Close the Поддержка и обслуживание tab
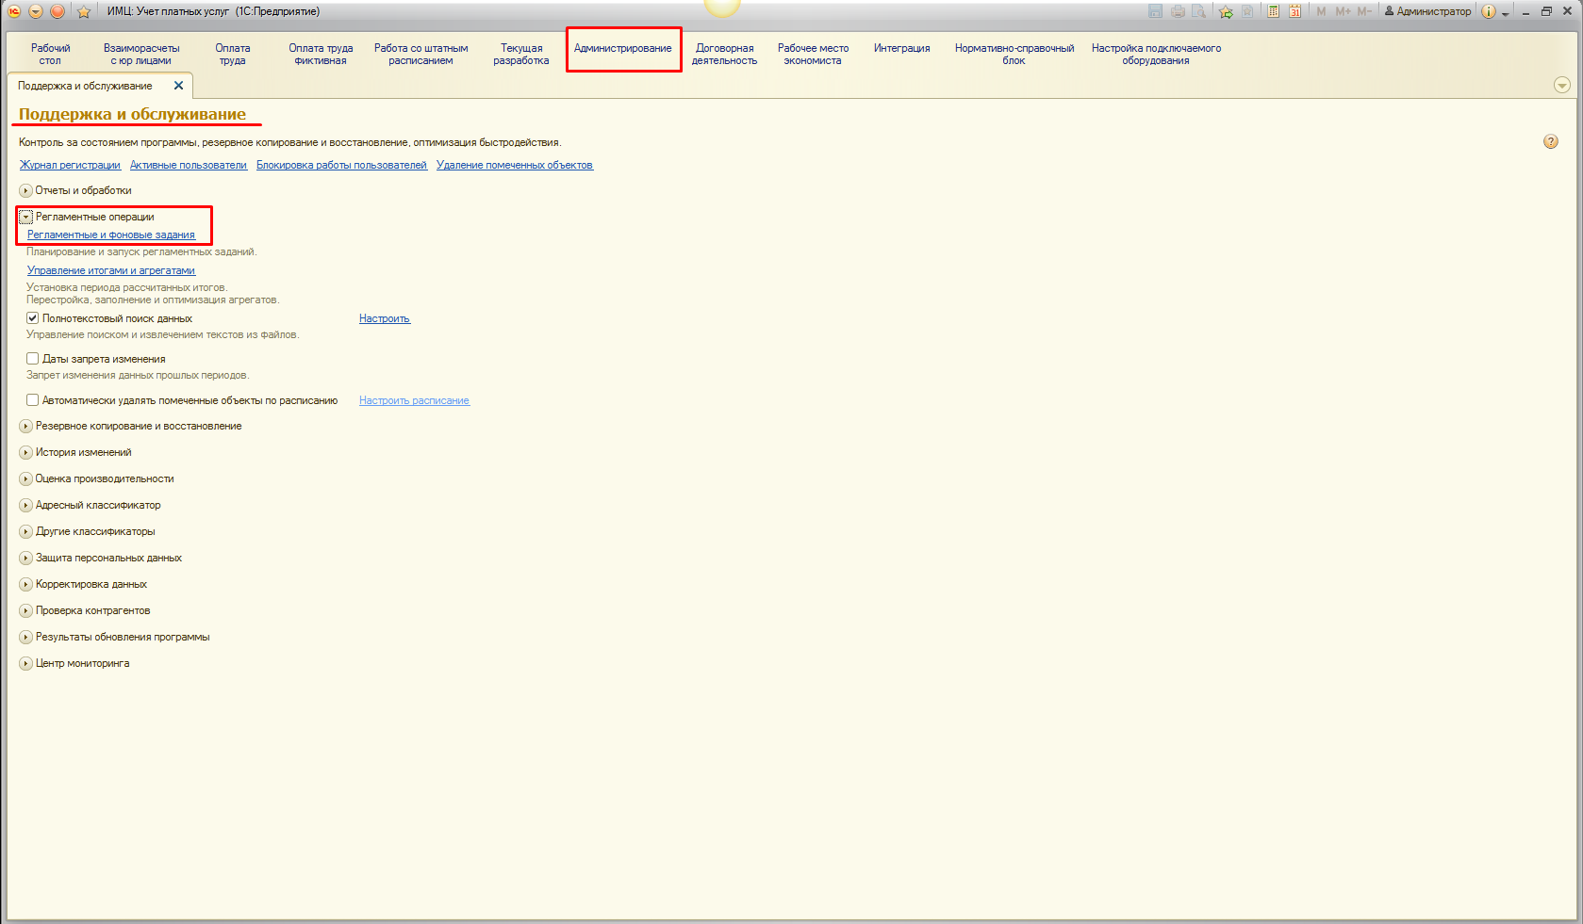 coord(178,86)
